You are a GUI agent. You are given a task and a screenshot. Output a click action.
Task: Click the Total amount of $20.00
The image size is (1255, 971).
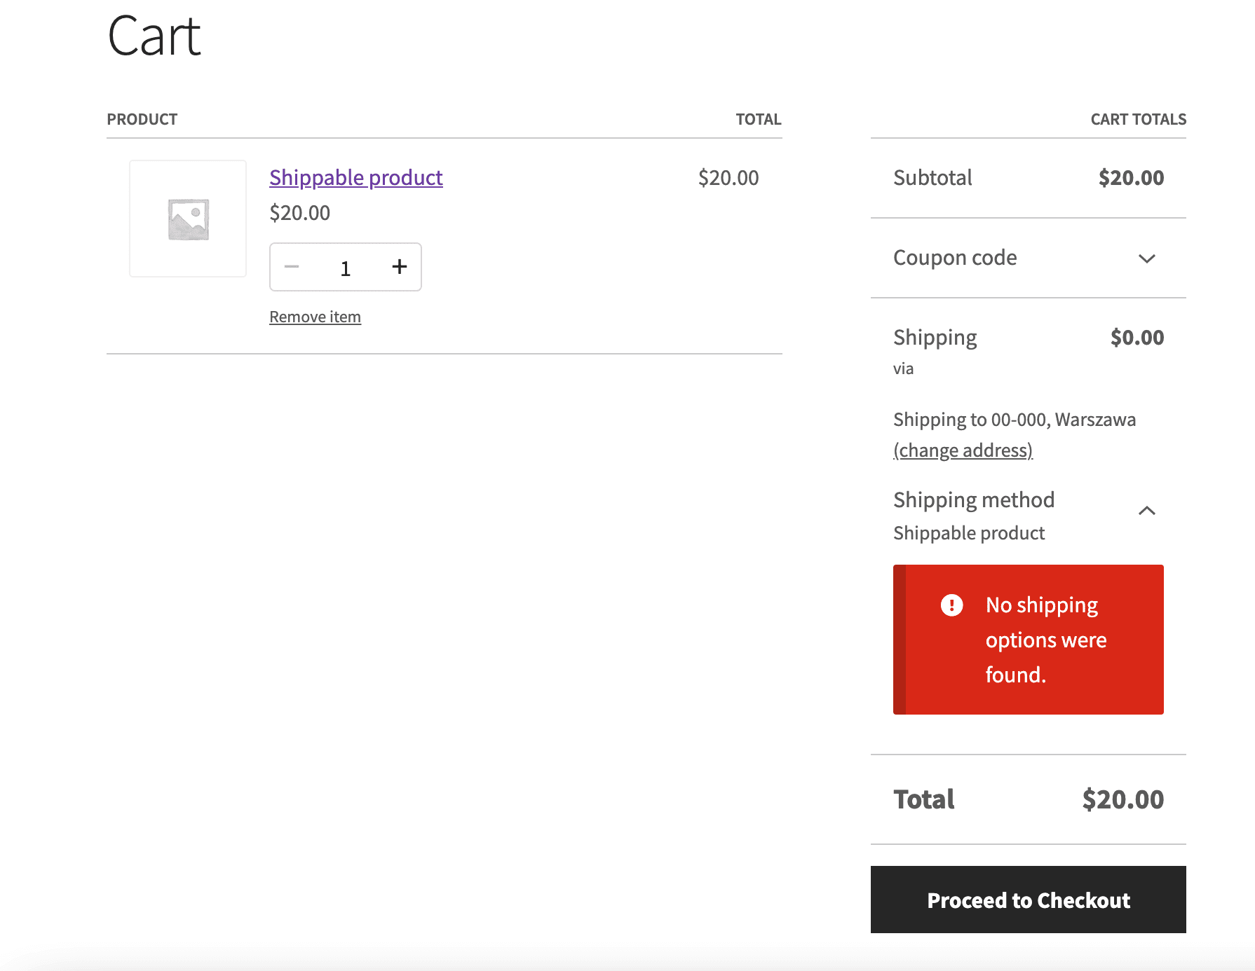pos(1122,799)
